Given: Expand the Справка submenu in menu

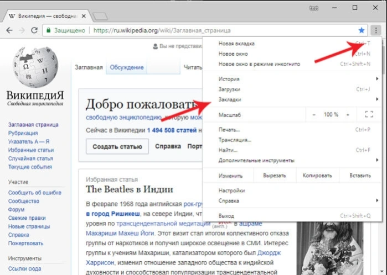Looking at the screenshot, I should coord(292,200).
